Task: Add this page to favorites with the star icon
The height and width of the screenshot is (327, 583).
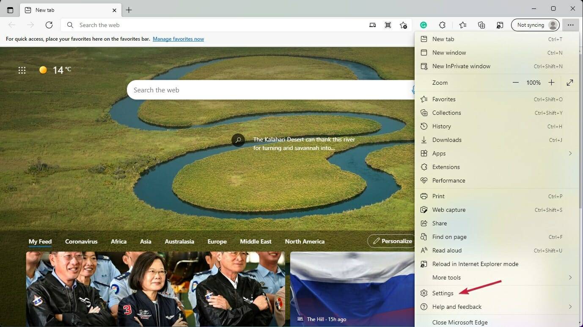Action: [x=404, y=25]
